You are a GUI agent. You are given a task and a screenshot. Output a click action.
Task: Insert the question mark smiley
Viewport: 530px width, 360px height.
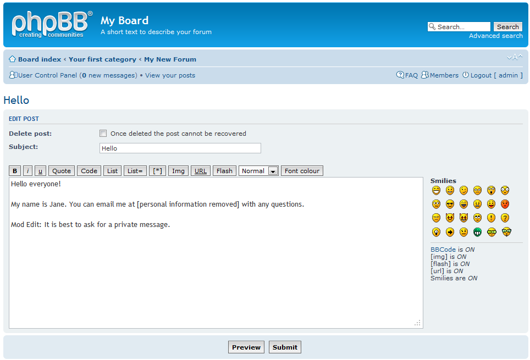point(505,218)
